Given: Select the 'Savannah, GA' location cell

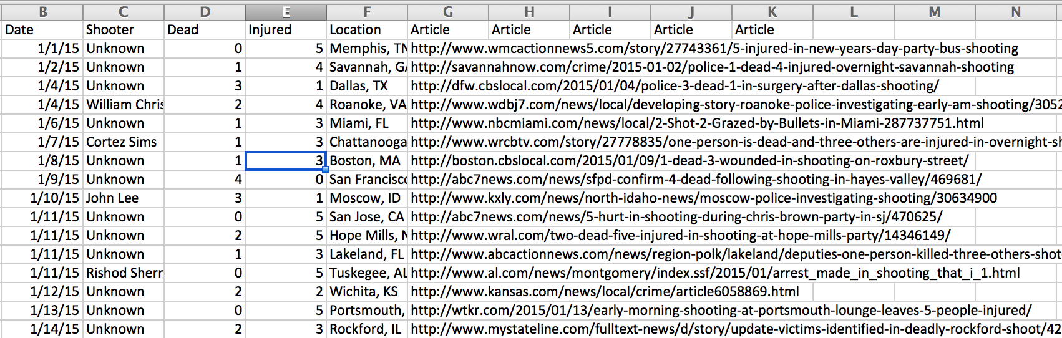Looking at the screenshot, I should pos(367,67).
